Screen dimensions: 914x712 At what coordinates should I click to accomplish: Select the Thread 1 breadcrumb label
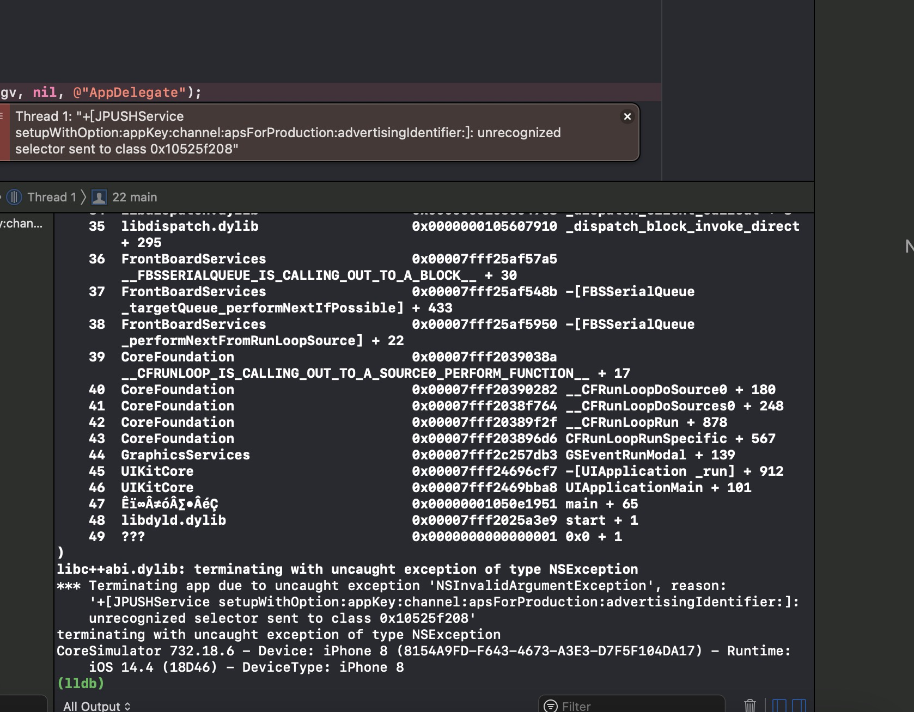pos(52,197)
